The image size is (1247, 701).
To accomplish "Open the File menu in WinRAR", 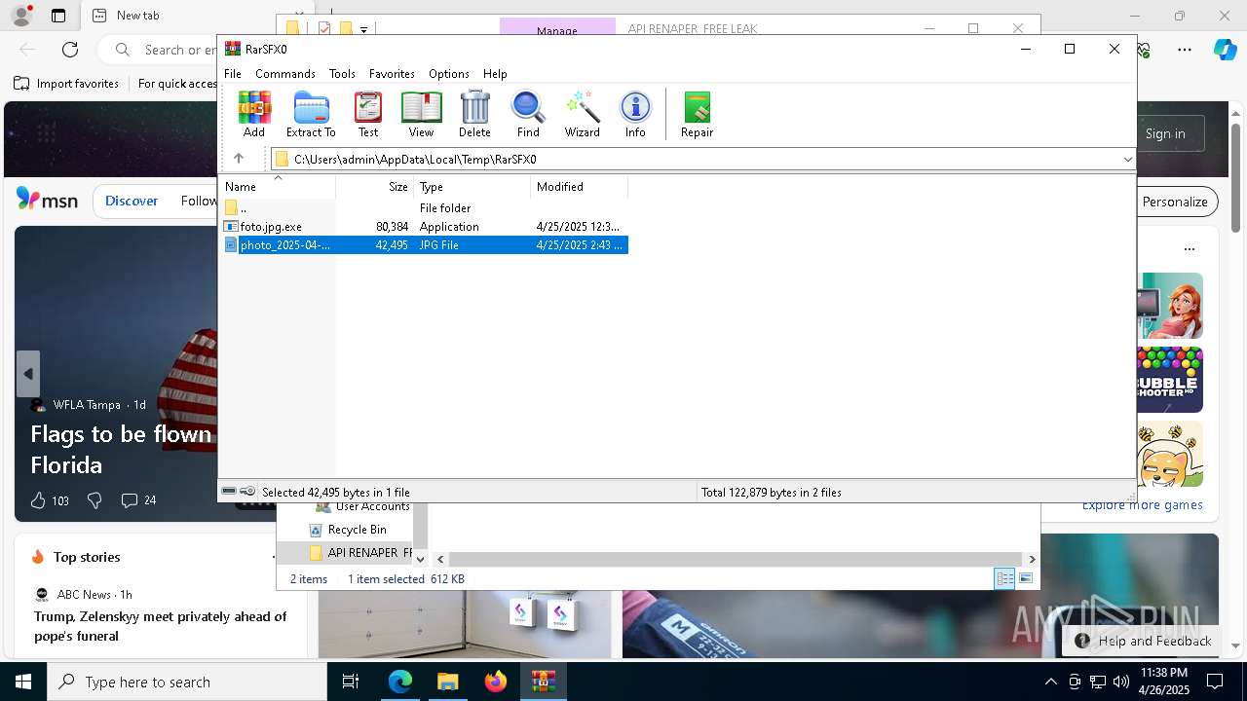I will click(x=233, y=73).
